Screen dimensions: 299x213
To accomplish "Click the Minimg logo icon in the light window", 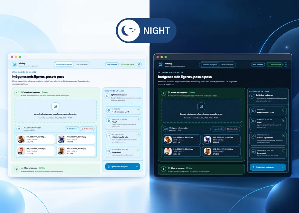I will click(14, 64).
